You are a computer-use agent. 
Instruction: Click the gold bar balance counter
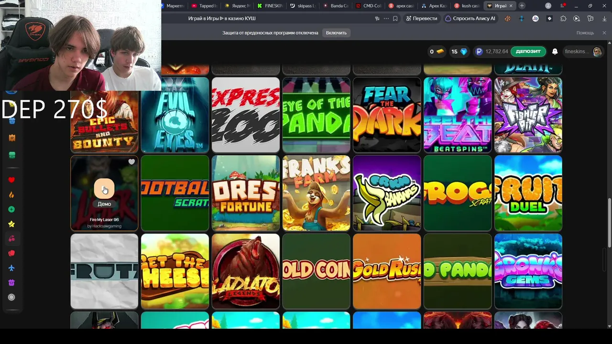point(437,52)
